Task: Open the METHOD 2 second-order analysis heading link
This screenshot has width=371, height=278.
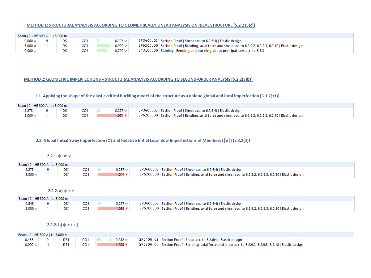Action: (x=138, y=79)
